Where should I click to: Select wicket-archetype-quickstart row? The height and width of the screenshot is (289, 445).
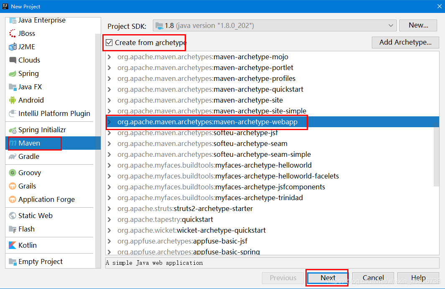[272, 230]
